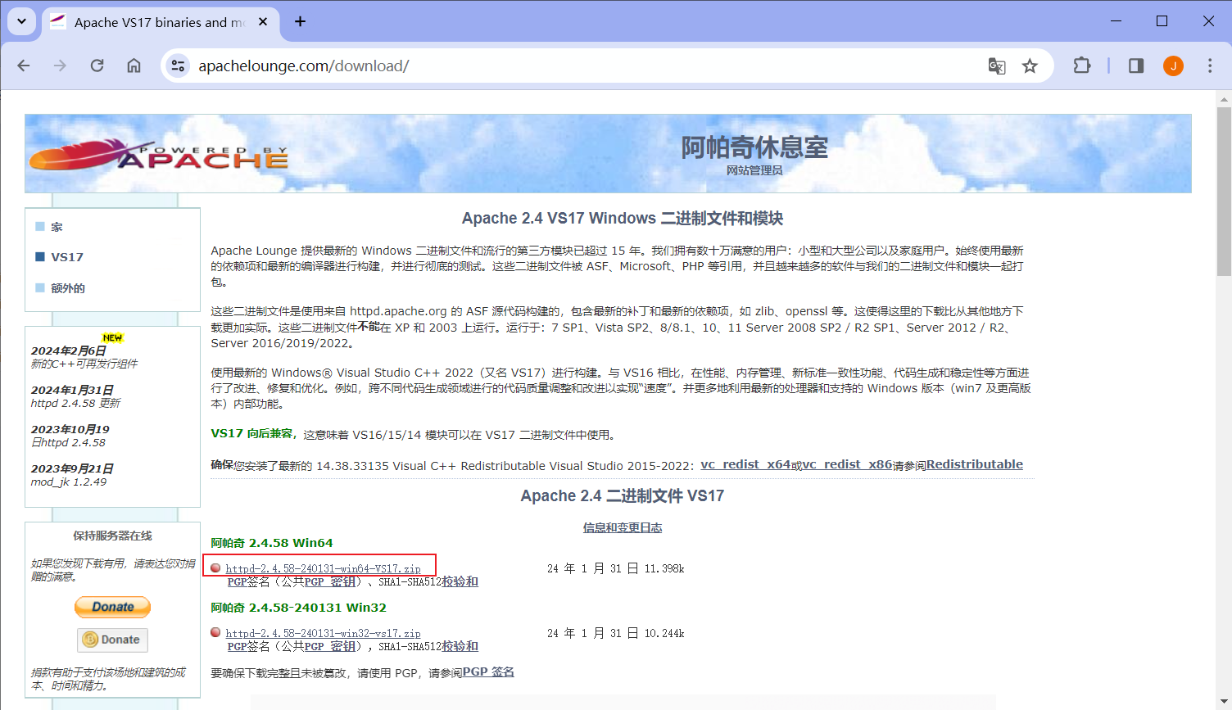Click the 网站管理员 link
The height and width of the screenshot is (710, 1232).
754,170
